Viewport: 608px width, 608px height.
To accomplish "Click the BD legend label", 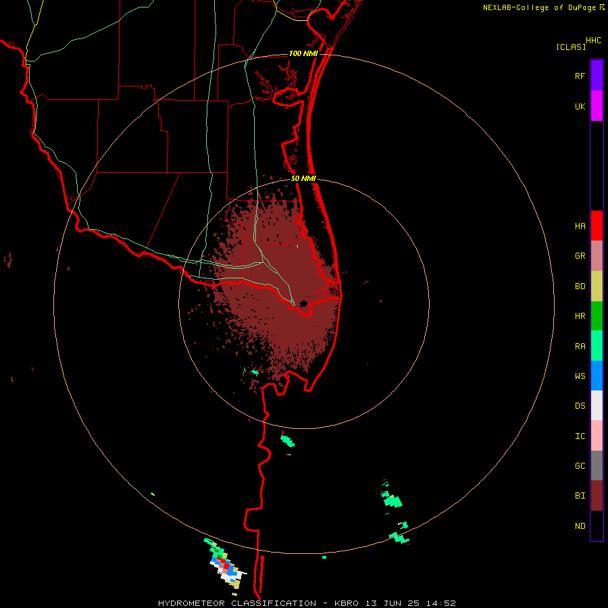I will coord(580,286).
